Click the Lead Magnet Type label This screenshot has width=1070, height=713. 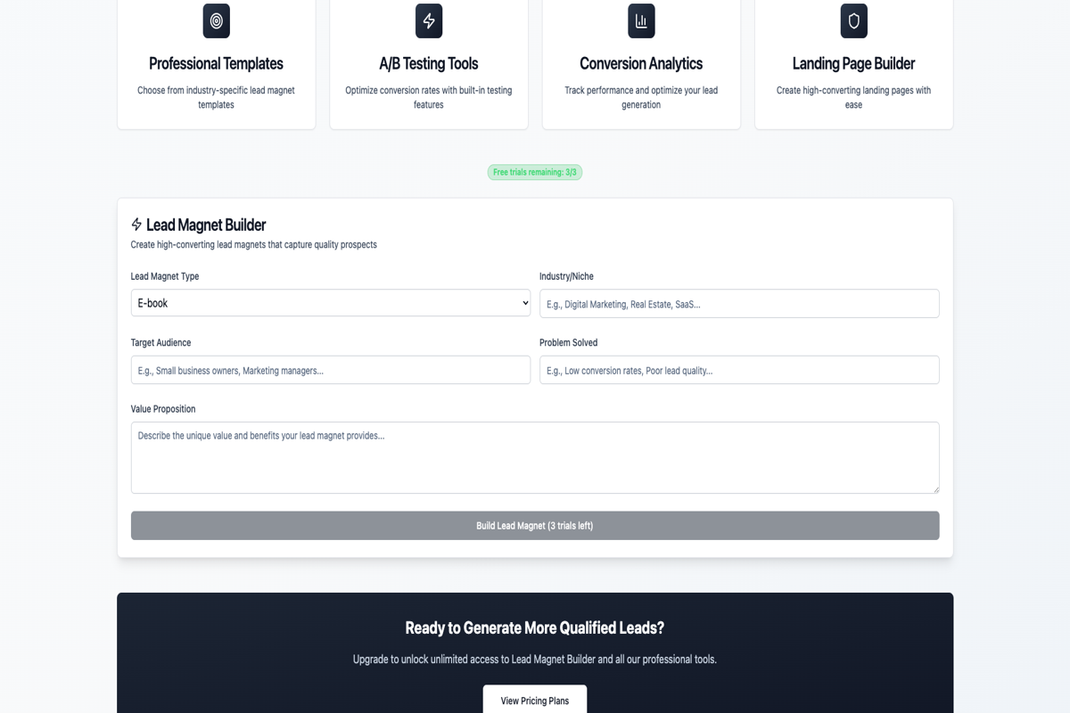tap(165, 276)
